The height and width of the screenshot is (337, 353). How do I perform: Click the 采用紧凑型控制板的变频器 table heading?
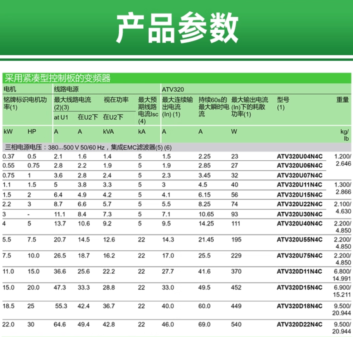click(57, 78)
